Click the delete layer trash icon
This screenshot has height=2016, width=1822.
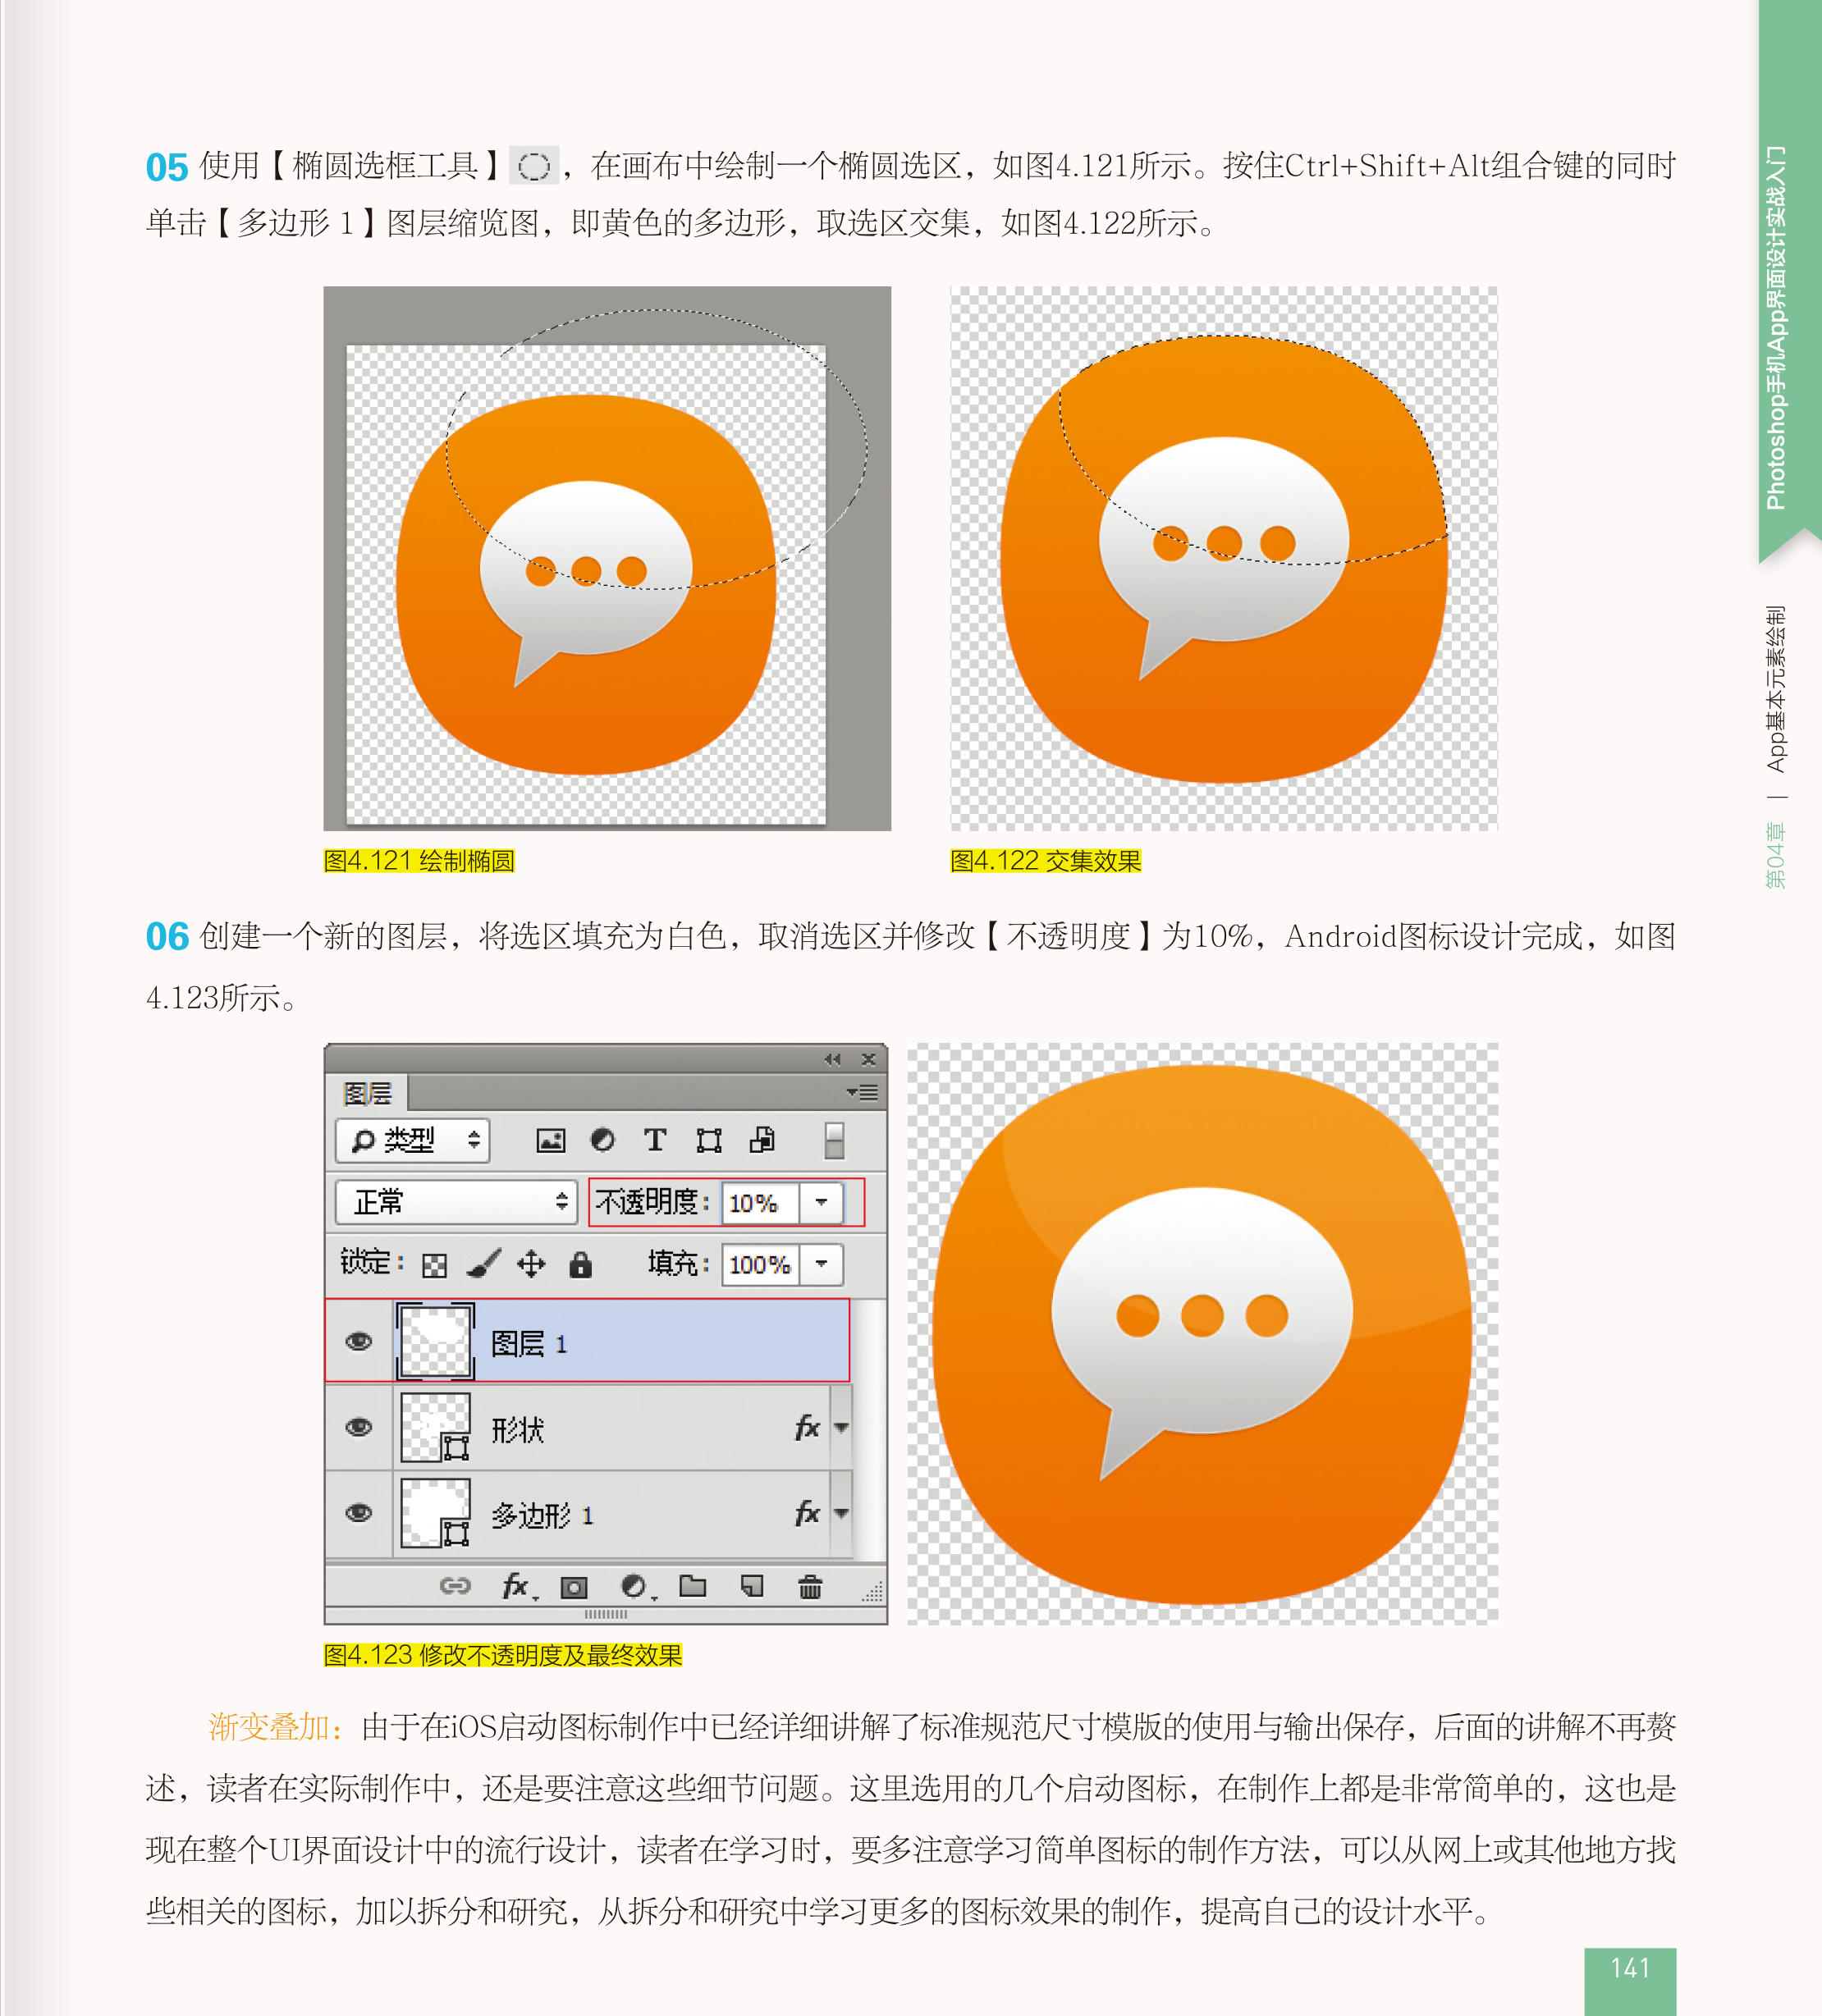click(x=810, y=1587)
